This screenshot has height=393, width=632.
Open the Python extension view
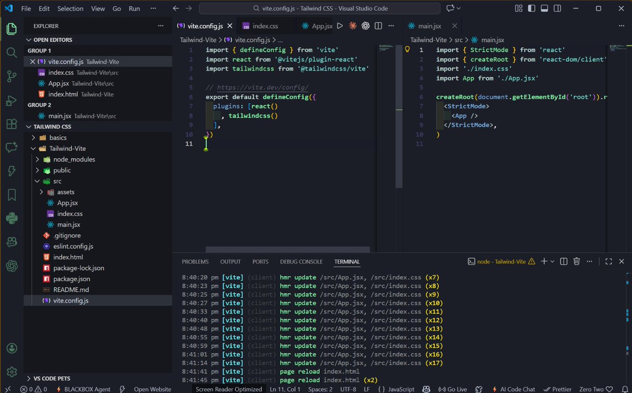pos(12,218)
